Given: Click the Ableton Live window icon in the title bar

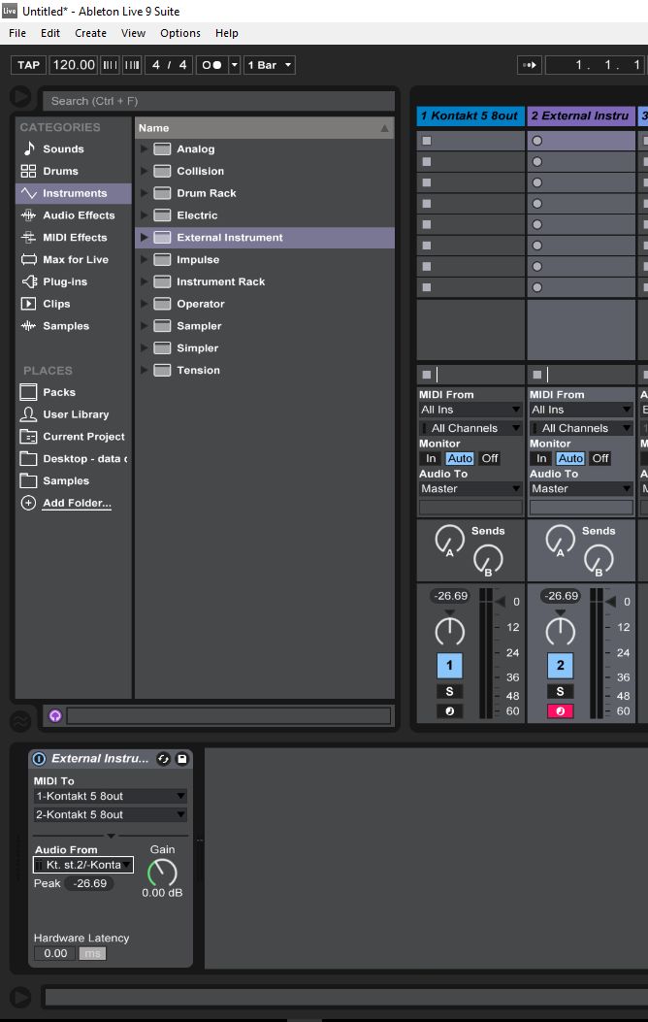Looking at the screenshot, I should point(9,11).
